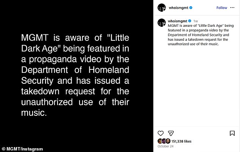This screenshot has height=152, width=240.
Task: Open the whoismgmt header profile picture
Action: tap(162, 8)
